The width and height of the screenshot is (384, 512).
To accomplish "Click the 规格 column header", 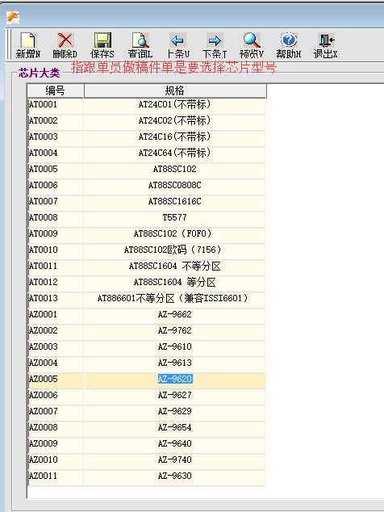I will [175, 90].
